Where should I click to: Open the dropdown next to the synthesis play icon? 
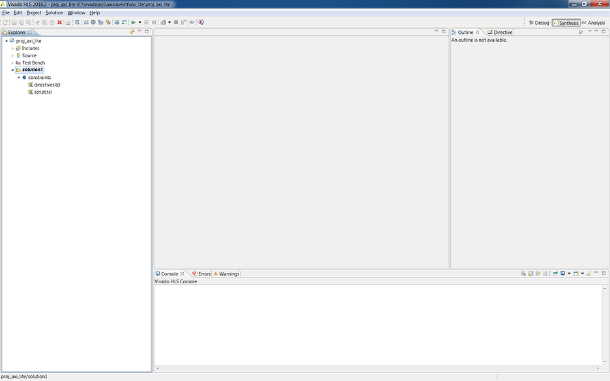click(x=140, y=22)
